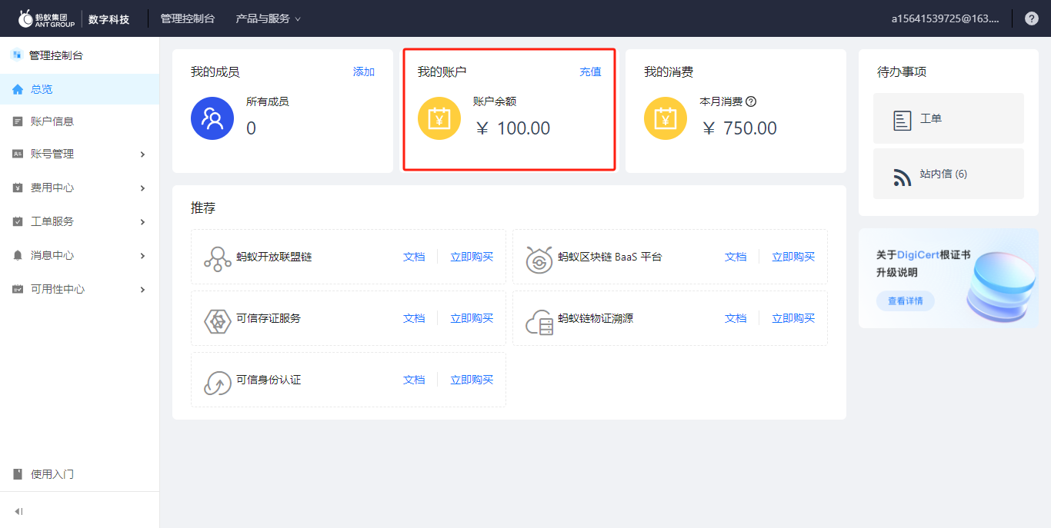This screenshot has width=1051, height=528.
Task: Open 文档 for 蚂蚁区块链 BaaS 平台
Action: pyautogui.click(x=736, y=257)
